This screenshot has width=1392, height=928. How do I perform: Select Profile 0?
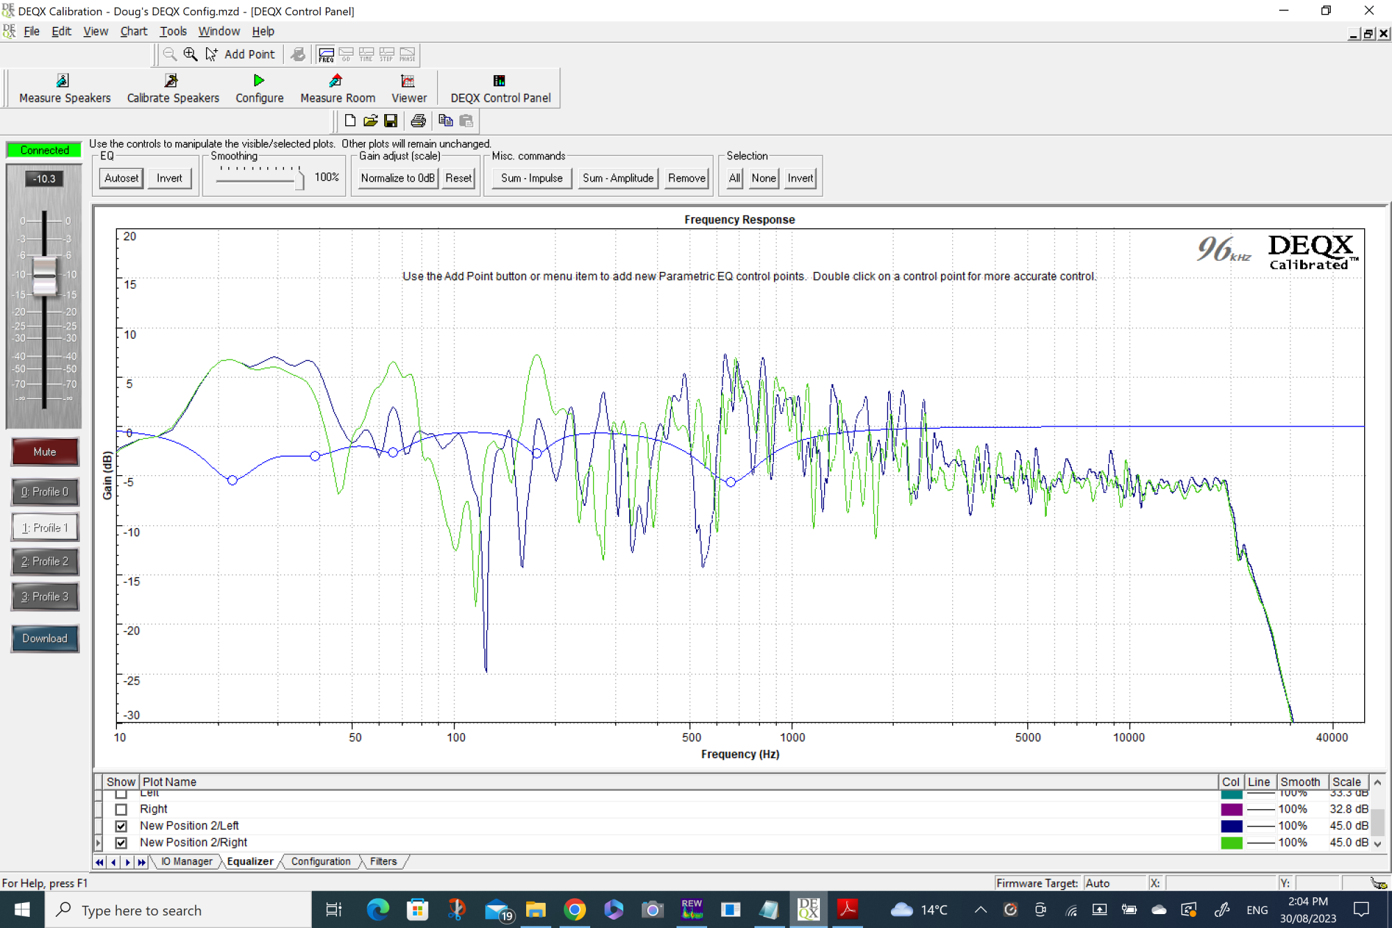click(x=45, y=492)
